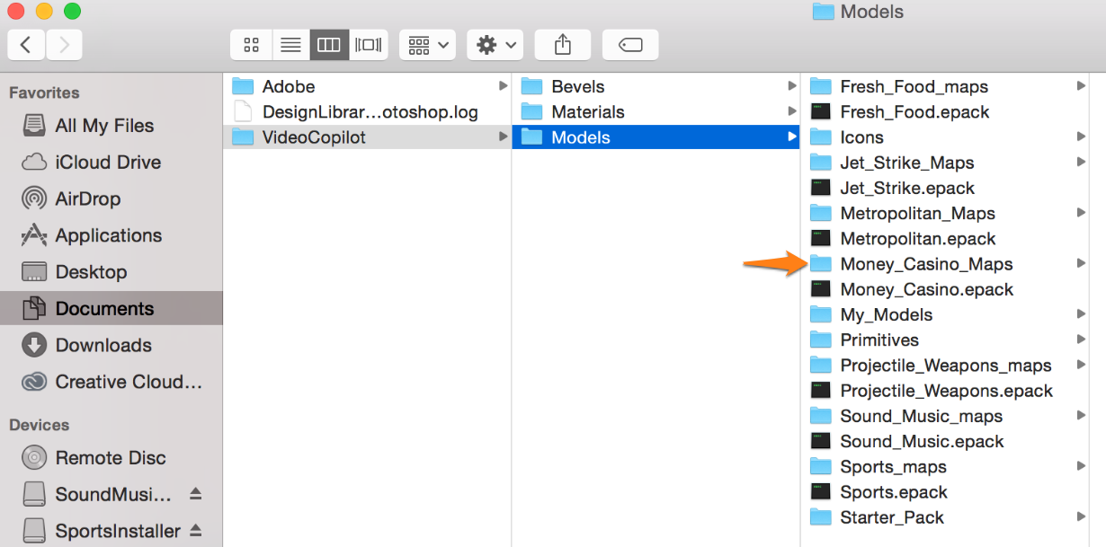This screenshot has width=1106, height=547.
Task: Switch to list view mode
Action: [290, 45]
